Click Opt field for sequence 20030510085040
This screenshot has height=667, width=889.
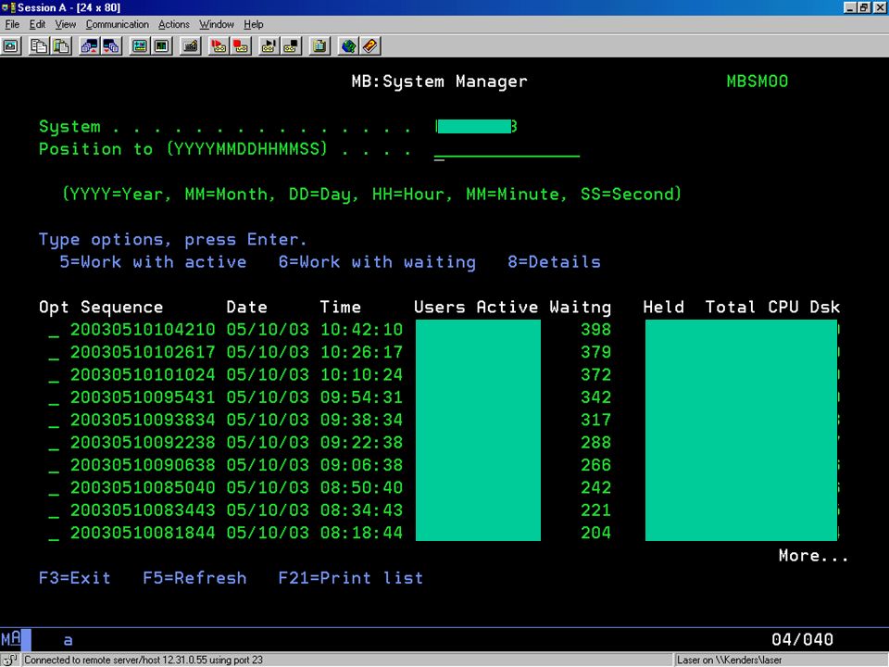[x=54, y=488]
